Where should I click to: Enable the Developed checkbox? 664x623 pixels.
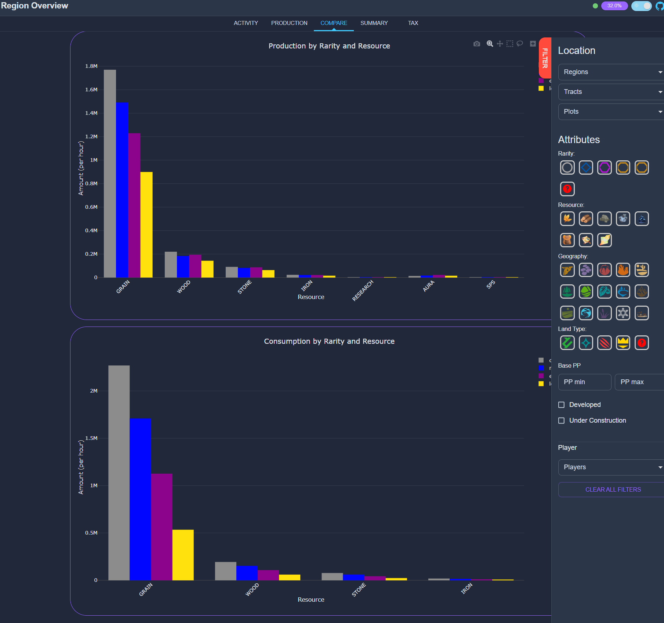pos(561,405)
